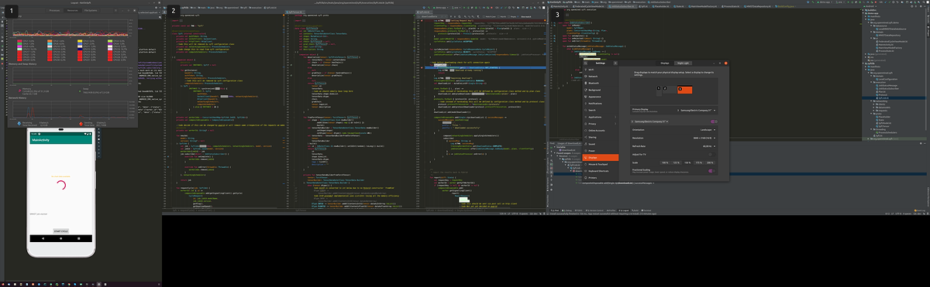Image resolution: width=930 pixels, height=287 pixels.
Task: Open Bluetooth settings page
Action: pos(601,83)
